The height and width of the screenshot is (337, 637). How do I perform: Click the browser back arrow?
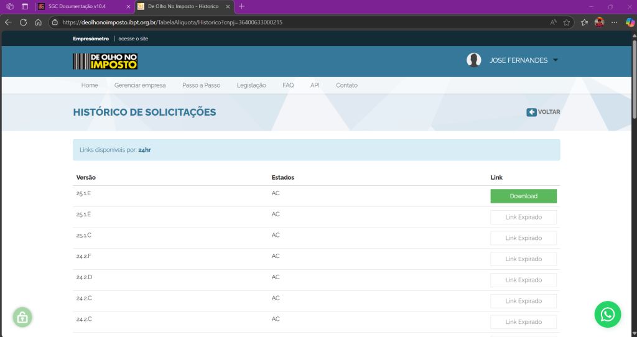point(8,22)
